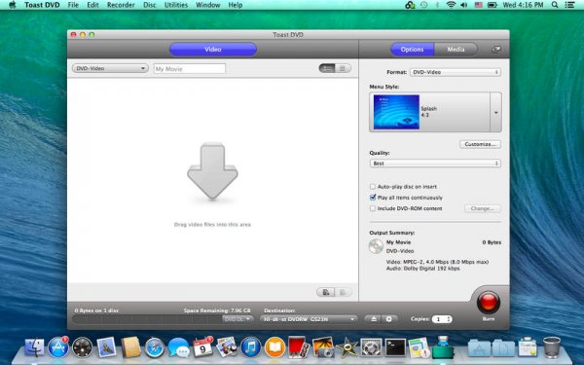Open iTunes from the dock

pos(251,347)
